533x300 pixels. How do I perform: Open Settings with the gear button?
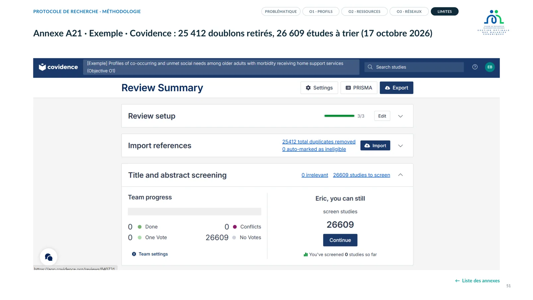coord(319,88)
